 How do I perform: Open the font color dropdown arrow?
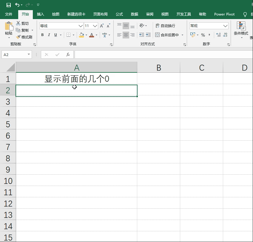96,35
